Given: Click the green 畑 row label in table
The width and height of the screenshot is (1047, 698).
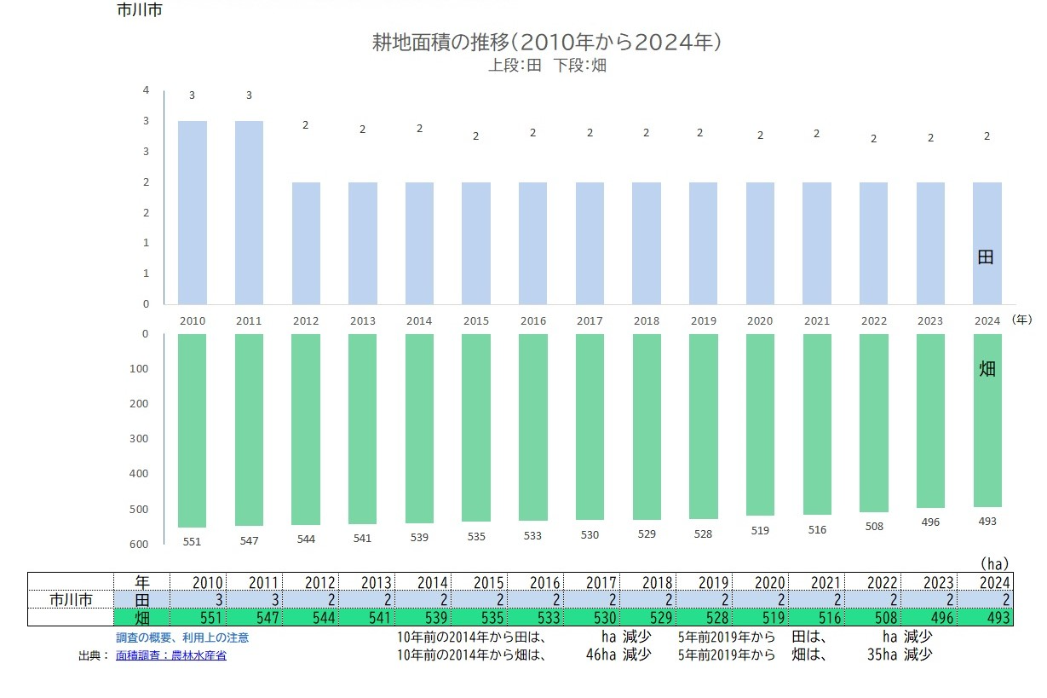Looking at the screenshot, I should coord(142,617).
